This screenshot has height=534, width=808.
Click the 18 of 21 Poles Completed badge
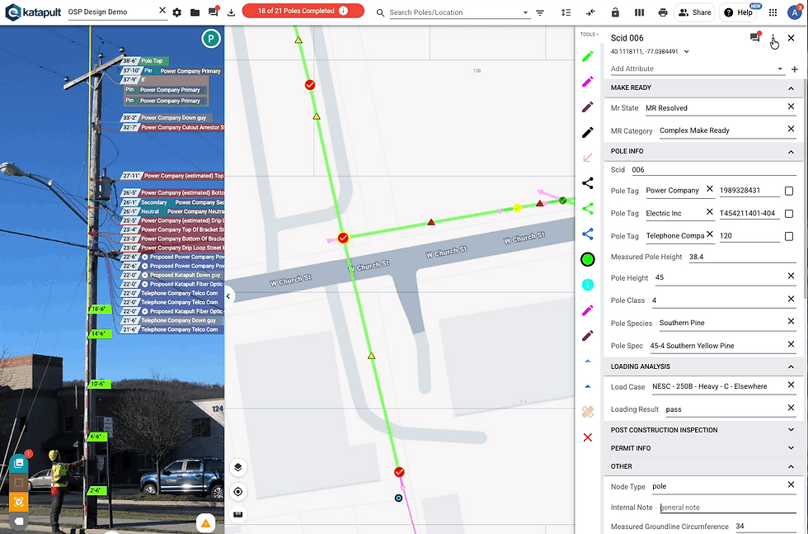pyautogui.click(x=303, y=11)
